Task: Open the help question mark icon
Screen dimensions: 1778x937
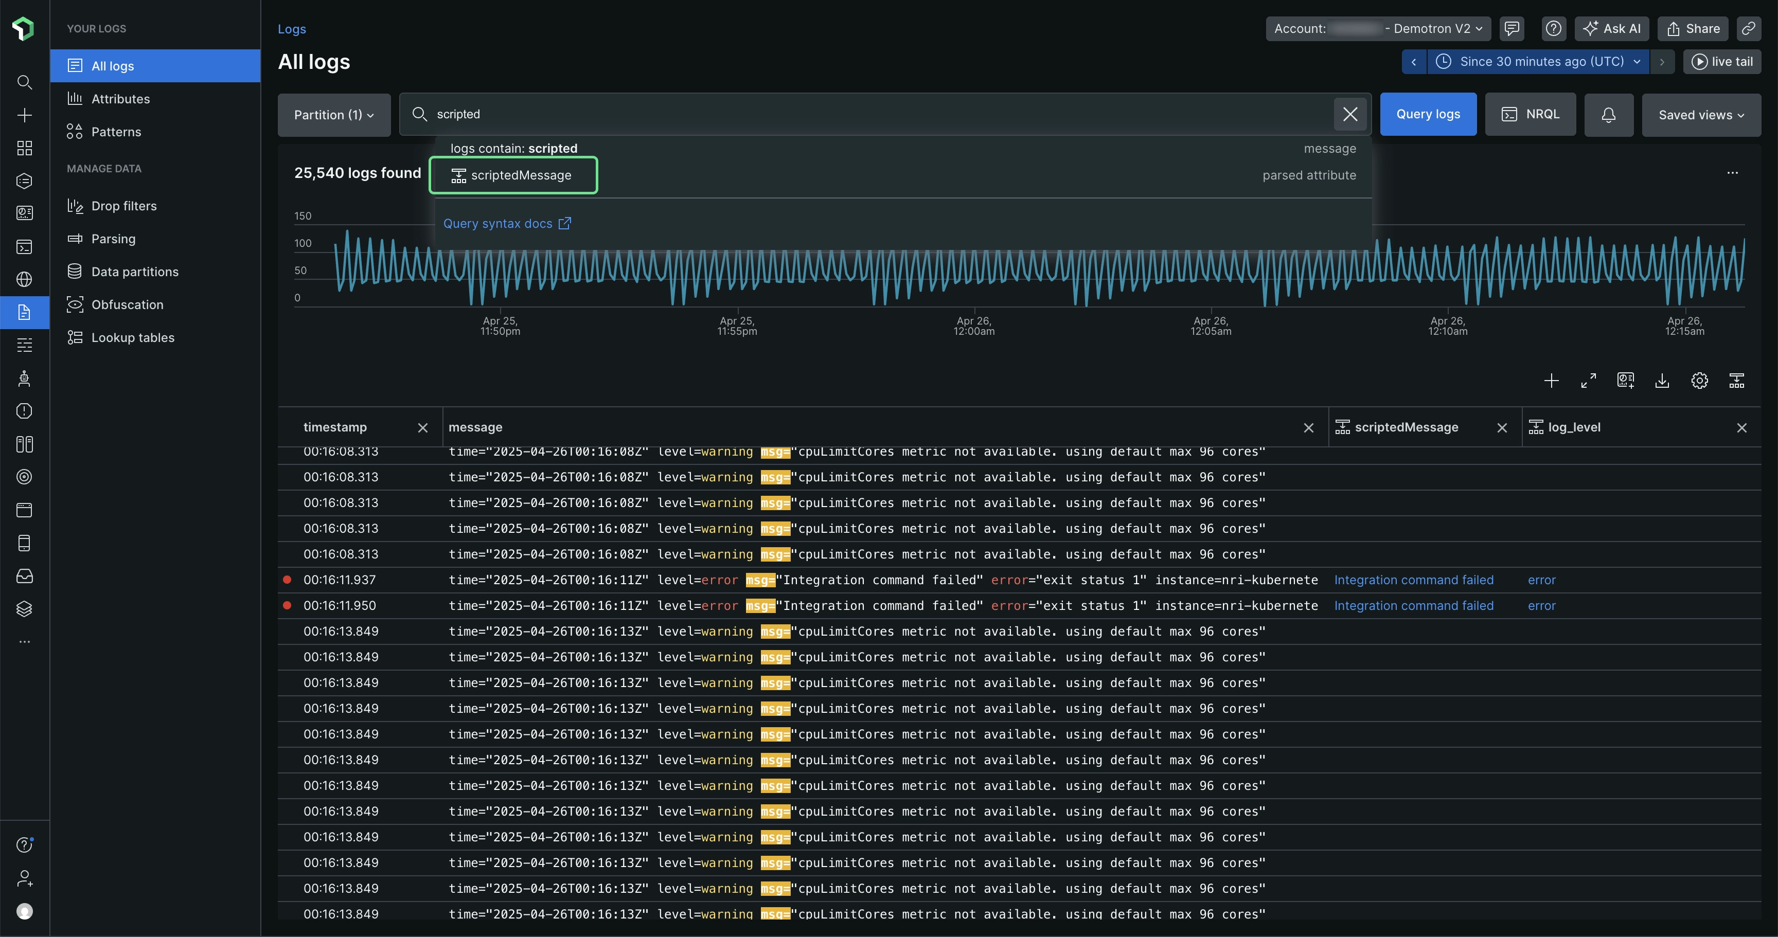Action: [1553, 28]
